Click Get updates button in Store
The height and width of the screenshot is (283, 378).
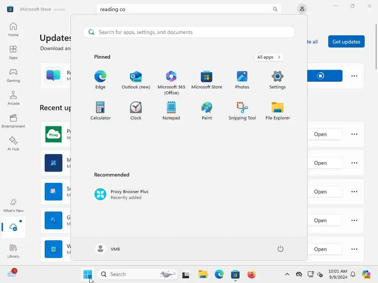click(x=346, y=42)
